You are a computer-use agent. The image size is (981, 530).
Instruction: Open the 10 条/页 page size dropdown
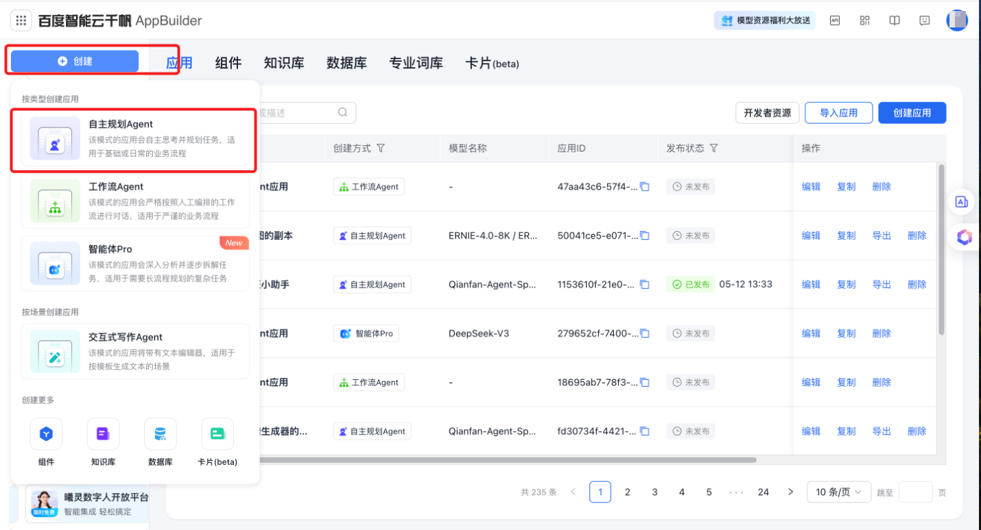839,492
